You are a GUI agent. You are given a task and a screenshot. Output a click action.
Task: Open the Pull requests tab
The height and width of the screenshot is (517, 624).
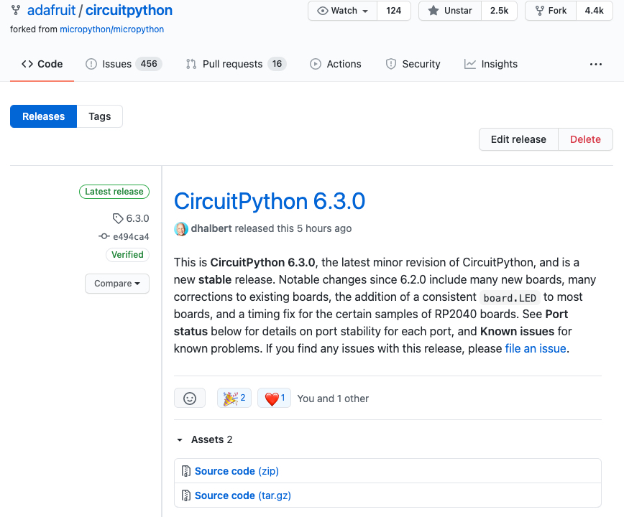click(x=237, y=64)
